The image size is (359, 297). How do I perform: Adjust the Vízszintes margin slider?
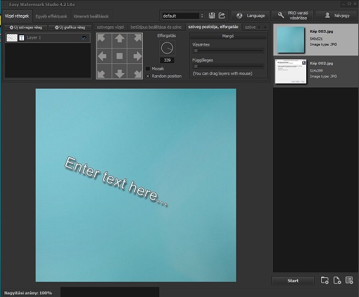click(228, 51)
